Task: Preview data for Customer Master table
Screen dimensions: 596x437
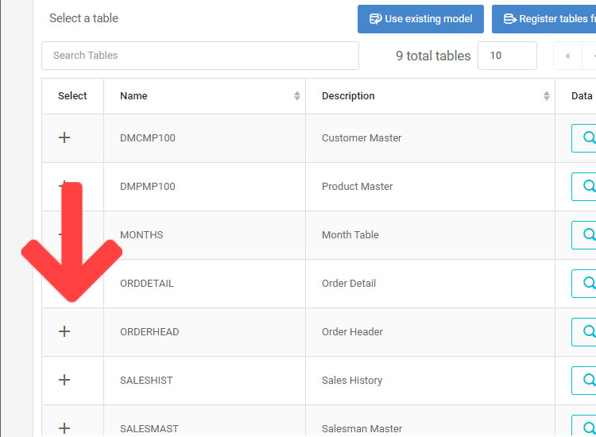Action: pos(584,138)
